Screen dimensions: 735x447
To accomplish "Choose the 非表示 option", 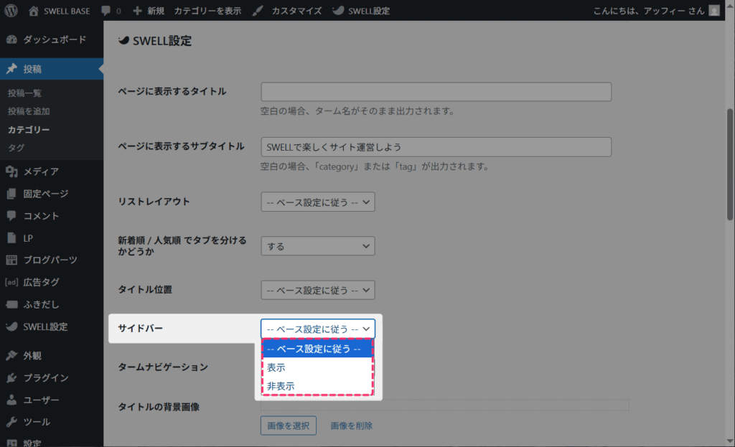I will pos(318,386).
